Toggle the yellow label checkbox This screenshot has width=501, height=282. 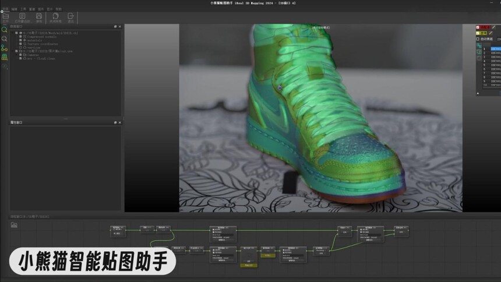tap(478, 33)
